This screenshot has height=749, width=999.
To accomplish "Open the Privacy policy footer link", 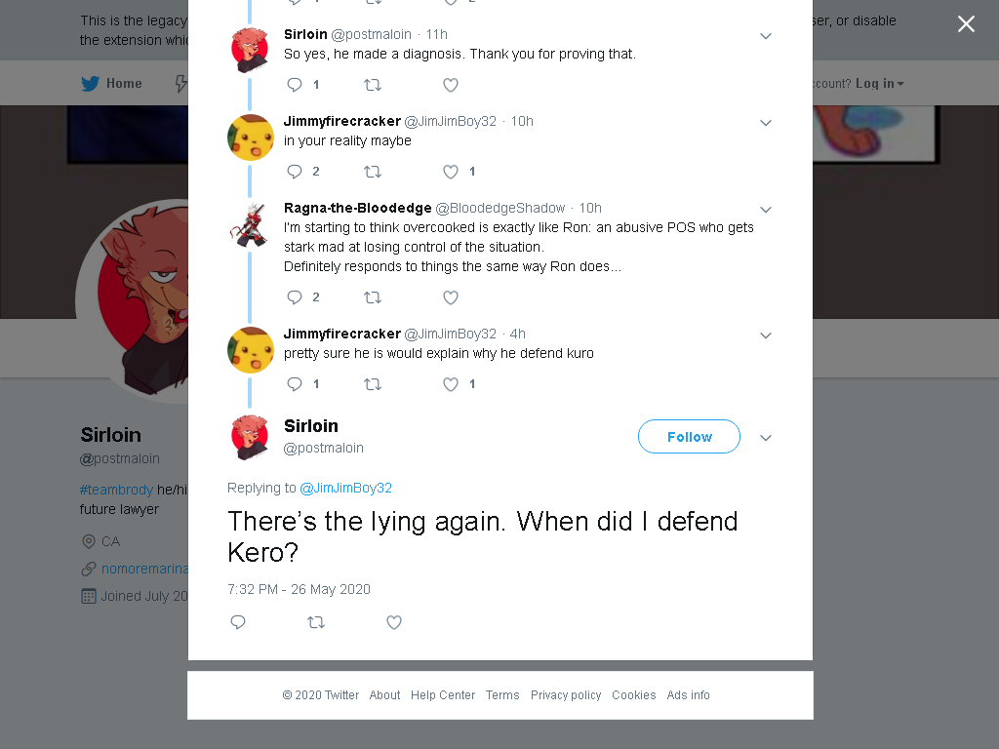I will point(566,694).
